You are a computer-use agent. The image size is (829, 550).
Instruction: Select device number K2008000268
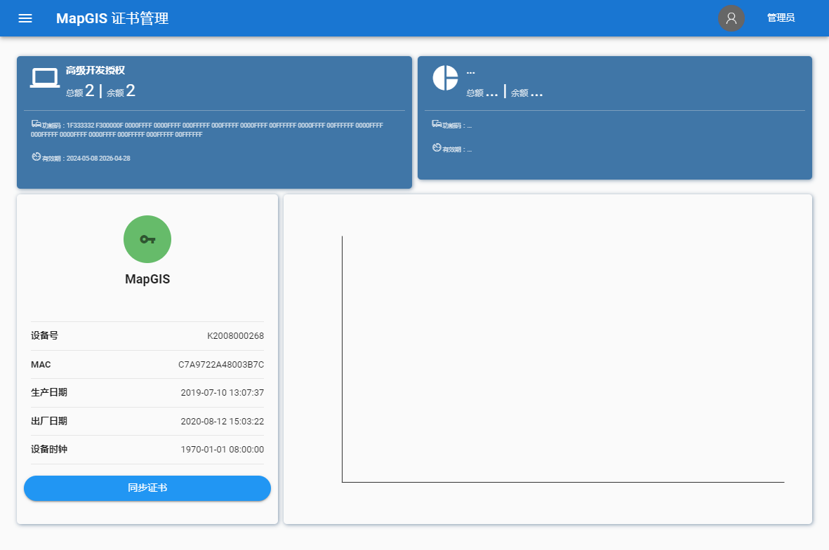coord(235,336)
